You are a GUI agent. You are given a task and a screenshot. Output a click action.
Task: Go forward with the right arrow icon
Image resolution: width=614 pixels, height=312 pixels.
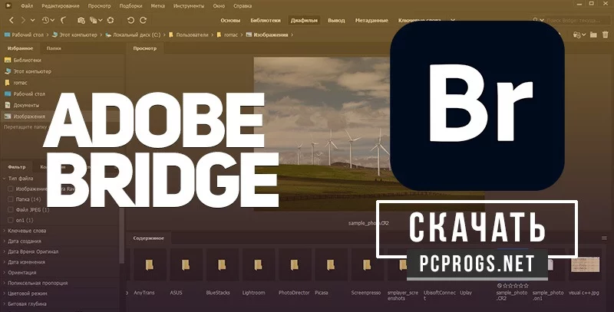click(23, 21)
